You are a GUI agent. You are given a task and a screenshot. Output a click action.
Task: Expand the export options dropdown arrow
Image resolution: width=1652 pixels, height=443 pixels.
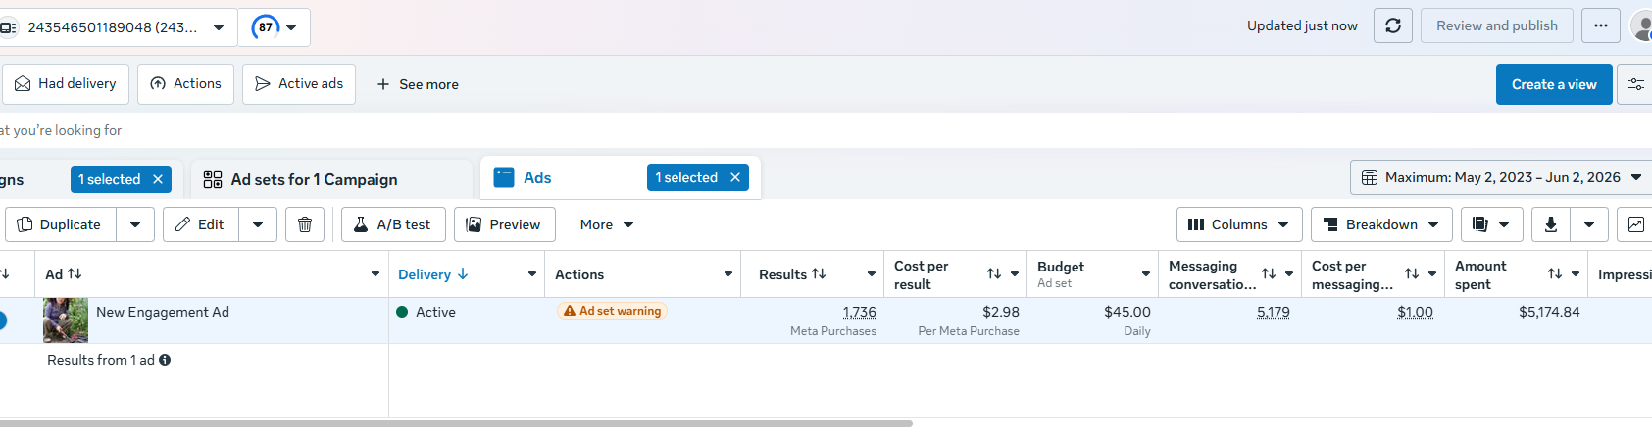pos(1589,224)
